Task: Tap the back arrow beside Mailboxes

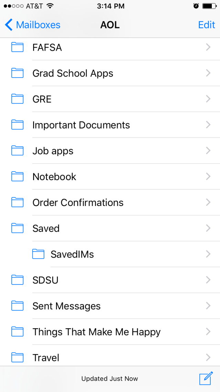Action: point(9,25)
